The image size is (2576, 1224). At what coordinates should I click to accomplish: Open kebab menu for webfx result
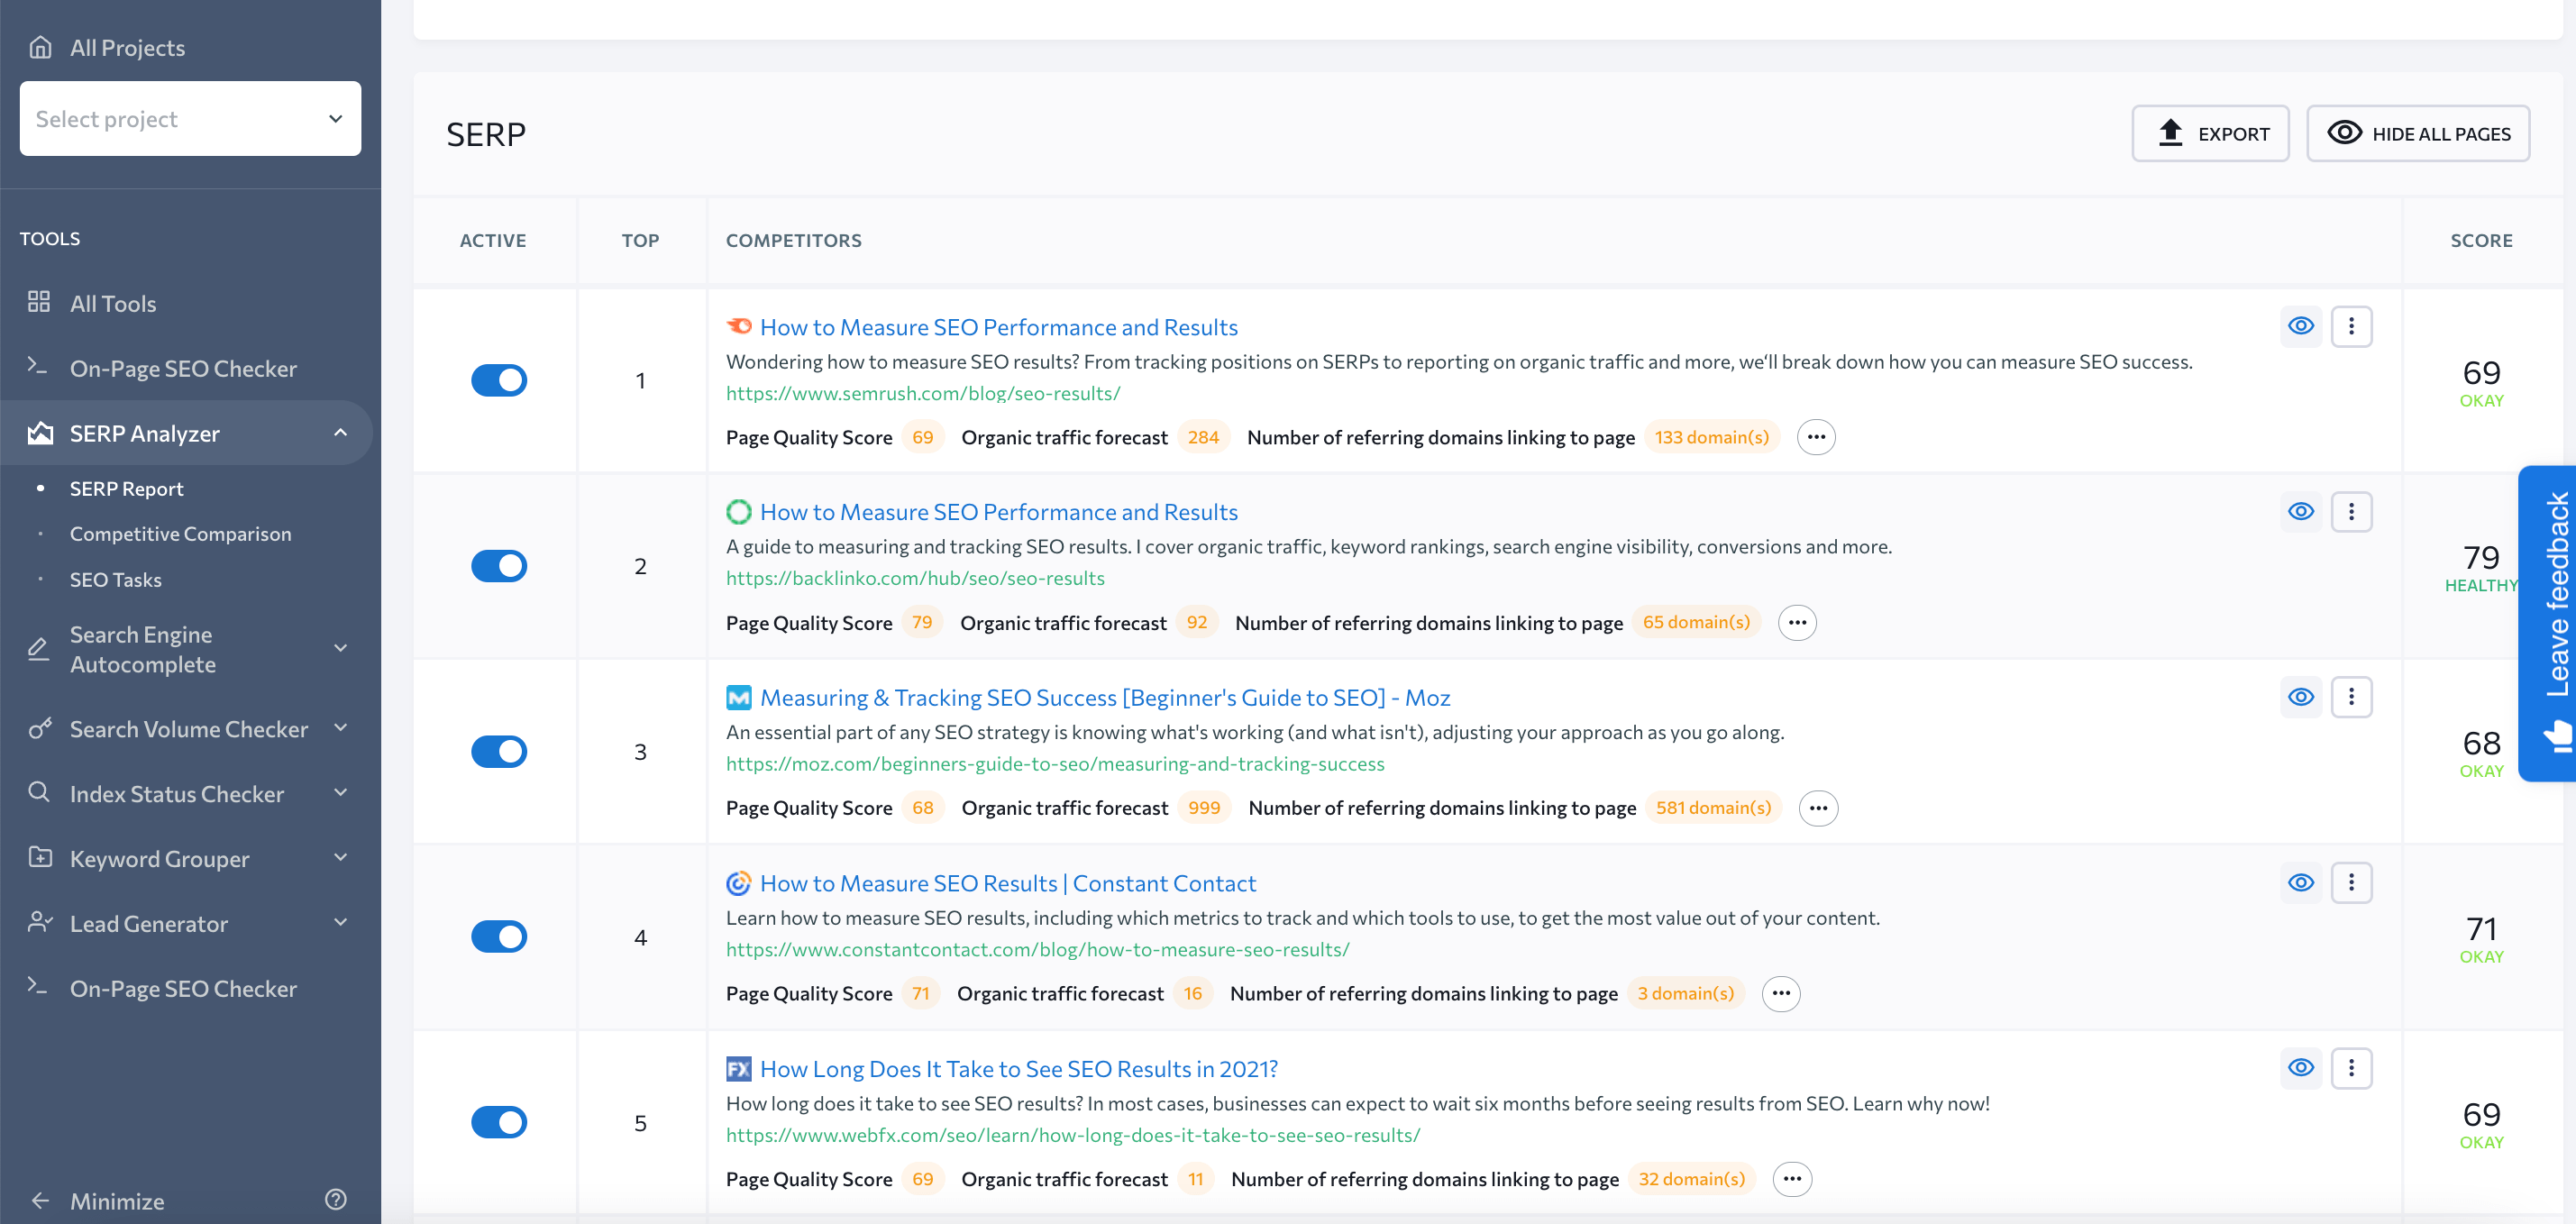point(2351,1067)
